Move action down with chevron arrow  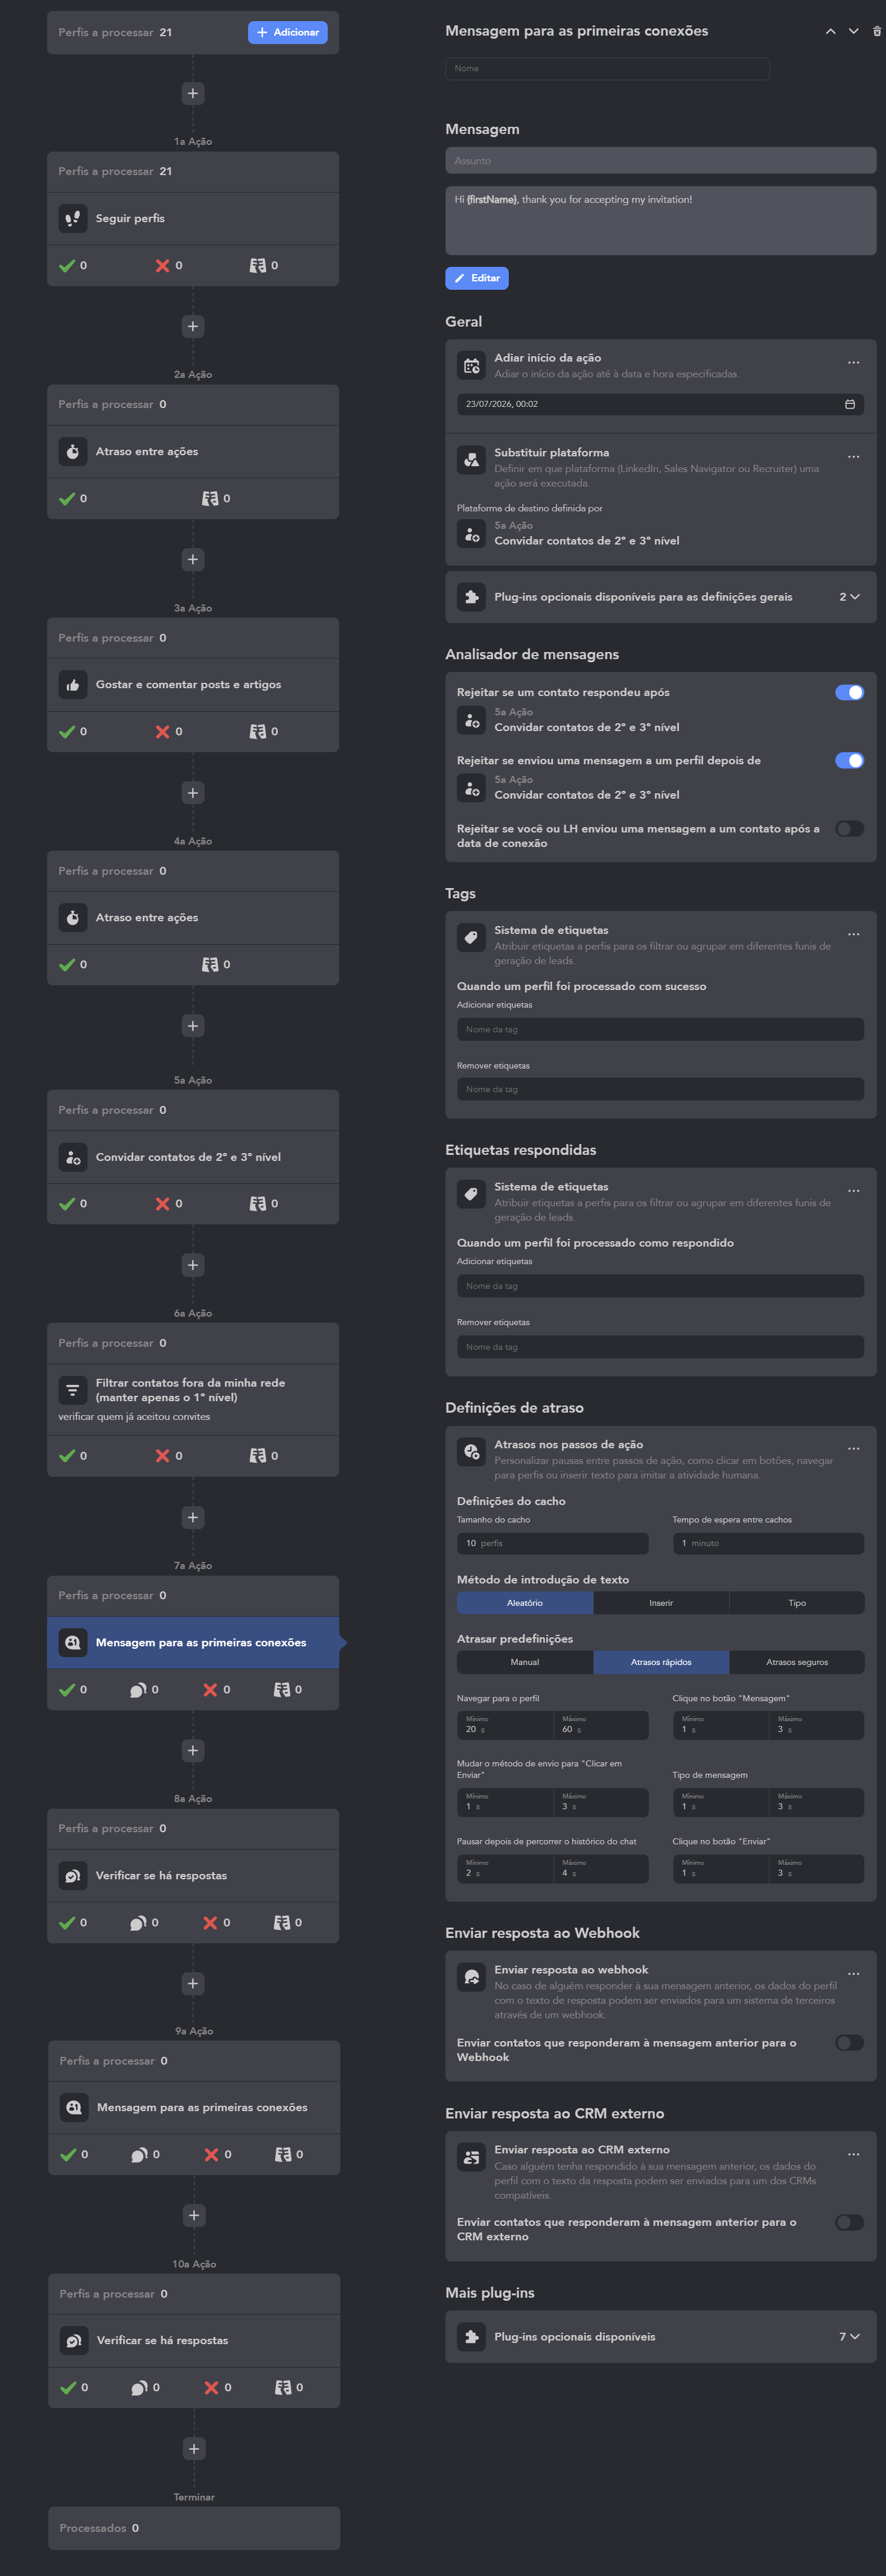(853, 31)
